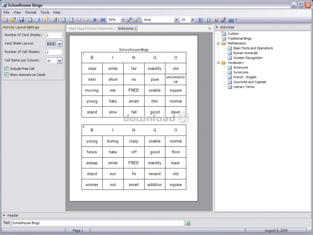Click the green refresh header text button
This screenshot has height=235, width=313.
(x=188, y=223)
